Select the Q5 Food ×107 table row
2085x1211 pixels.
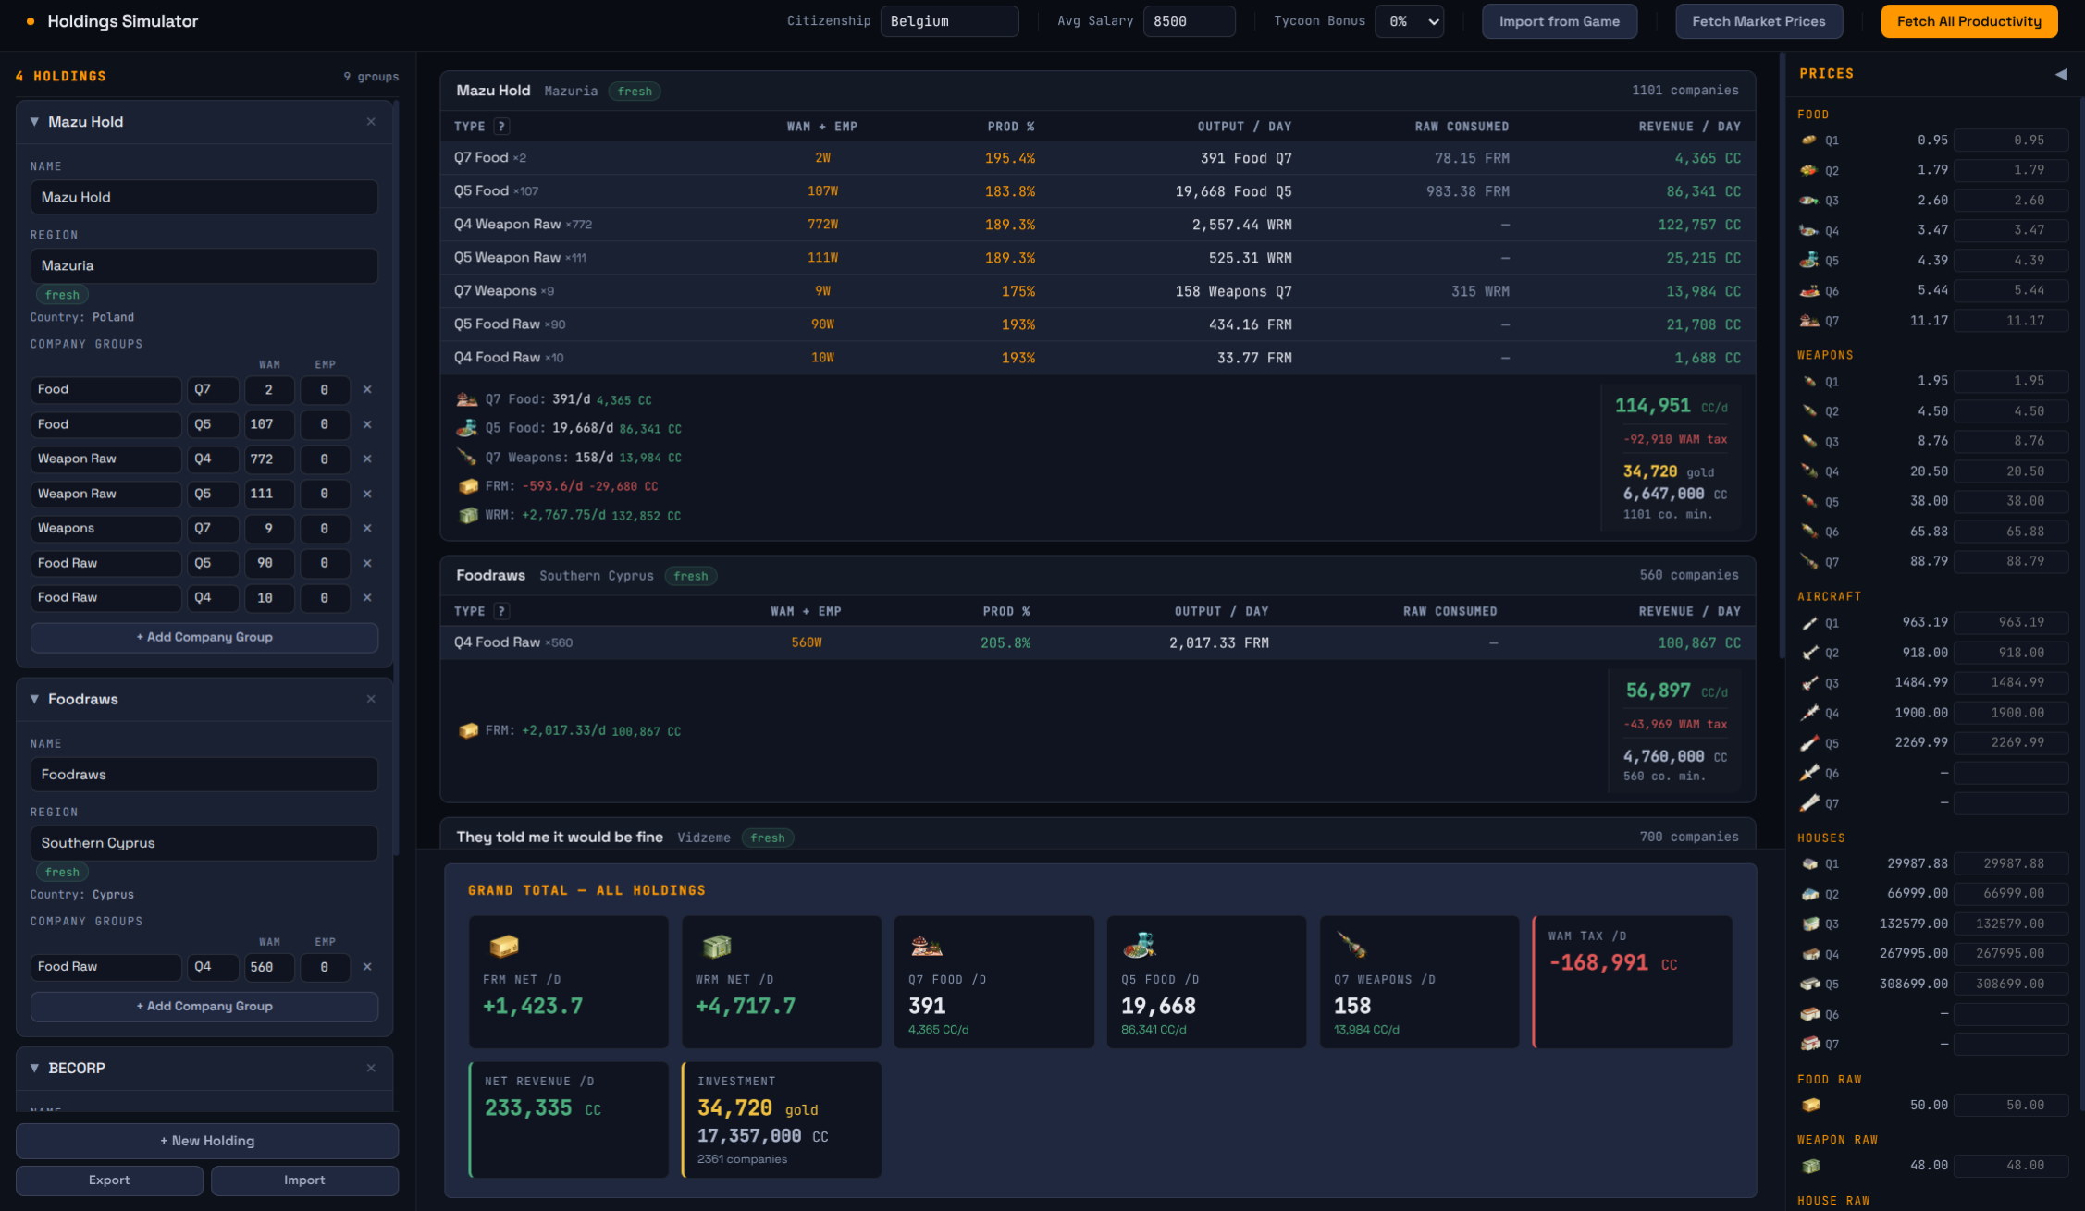pyautogui.click(x=1097, y=191)
